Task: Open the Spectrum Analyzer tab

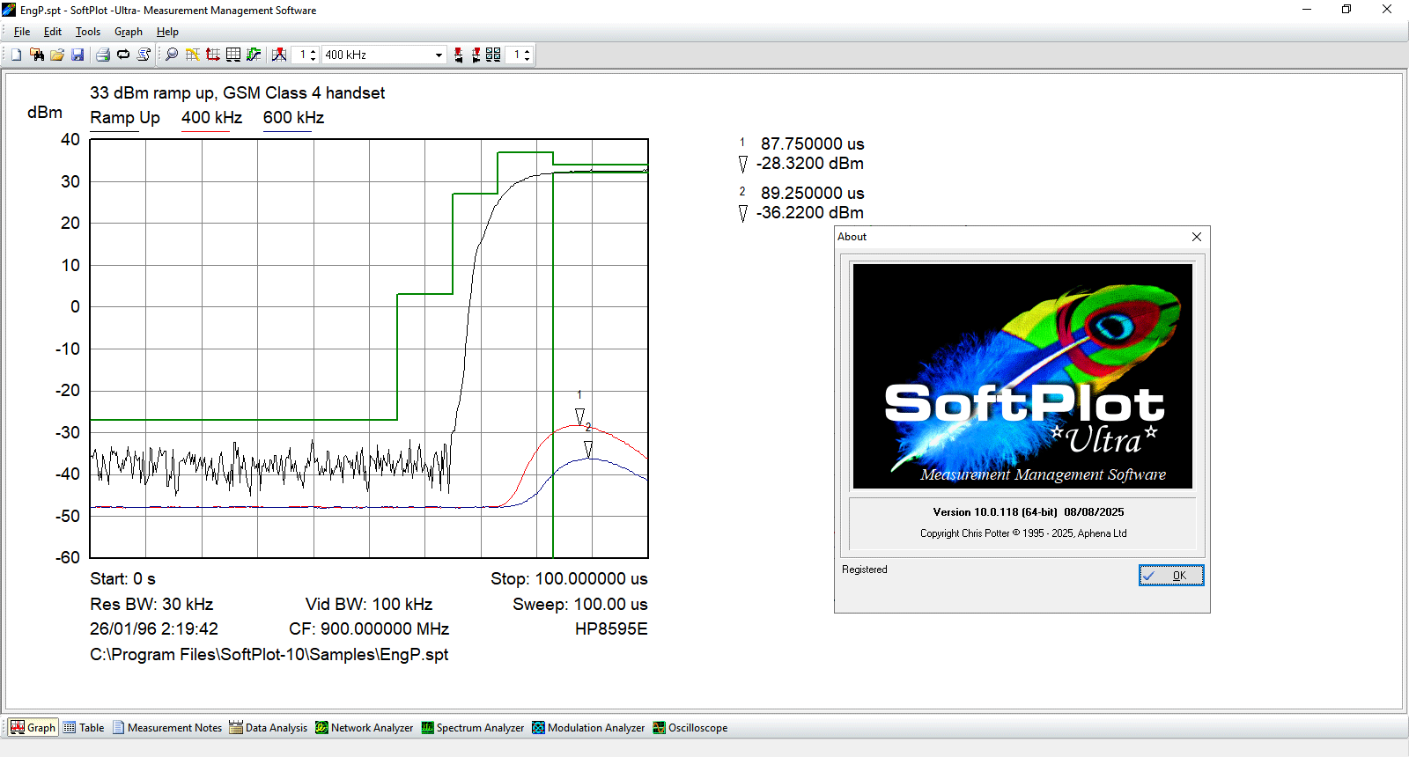Action: coord(473,727)
